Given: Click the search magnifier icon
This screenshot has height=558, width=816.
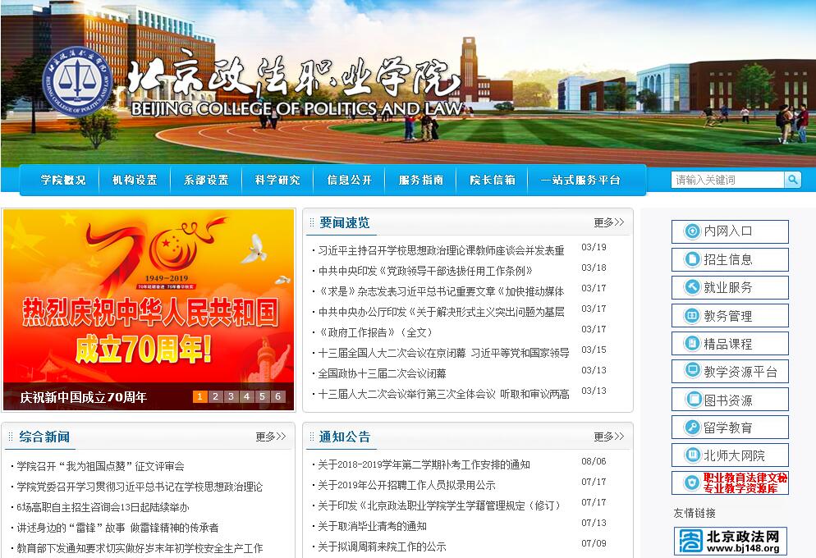Looking at the screenshot, I should click(x=792, y=180).
